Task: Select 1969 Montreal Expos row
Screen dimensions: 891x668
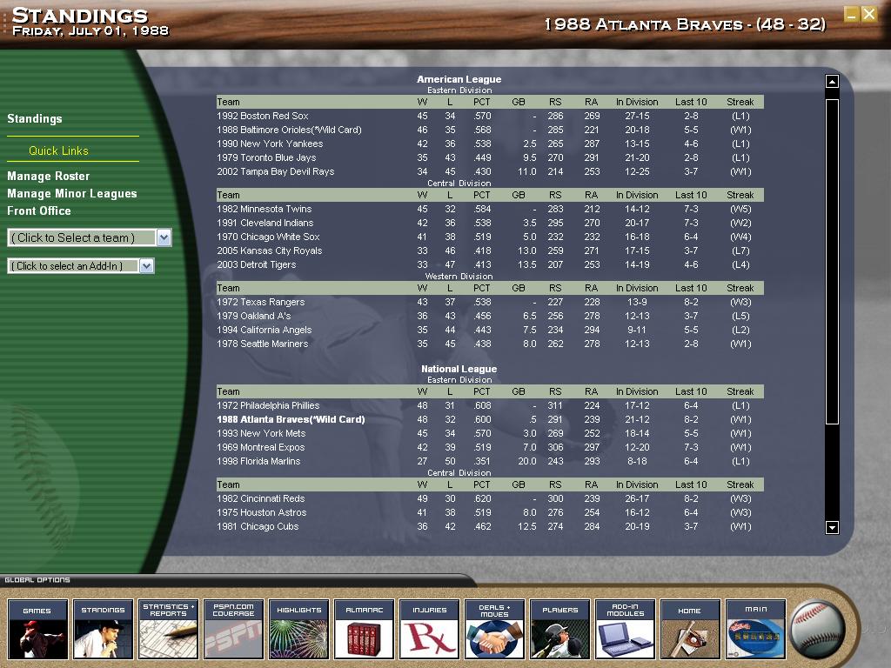Action: point(490,447)
